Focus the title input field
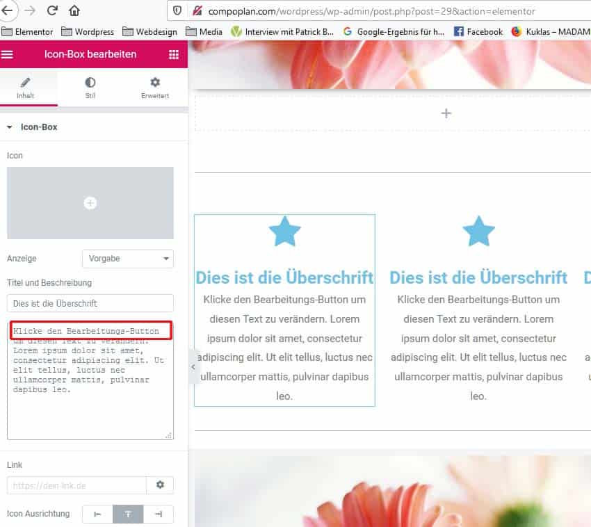The height and width of the screenshot is (527, 591). 90,303
